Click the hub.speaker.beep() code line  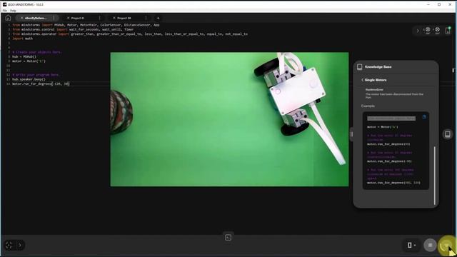click(x=29, y=79)
